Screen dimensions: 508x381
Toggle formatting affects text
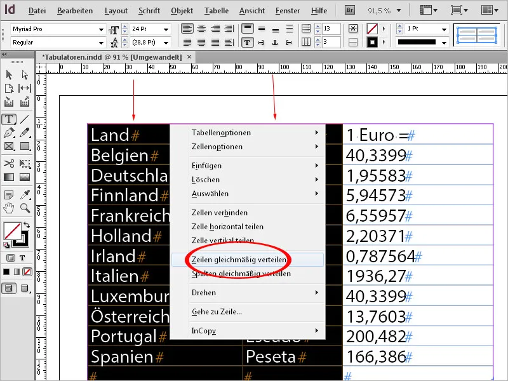(x=22, y=258)
